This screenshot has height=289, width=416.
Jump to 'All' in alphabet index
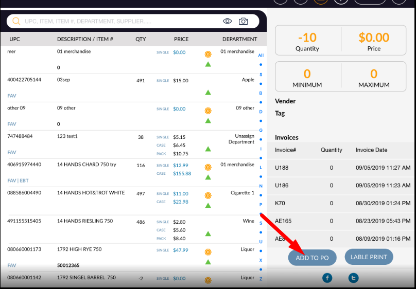click(261, 56)
